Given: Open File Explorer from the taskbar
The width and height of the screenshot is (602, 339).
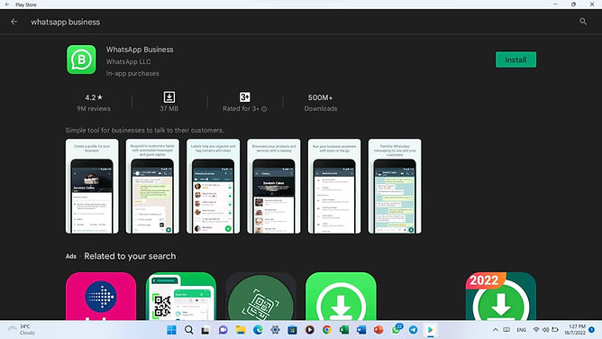Looking at the screenshot, I should [x=241, y=330].
